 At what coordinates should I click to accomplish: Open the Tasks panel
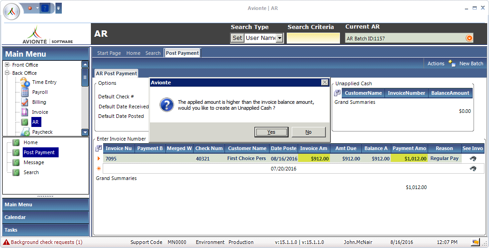click(x=45, y=230)
